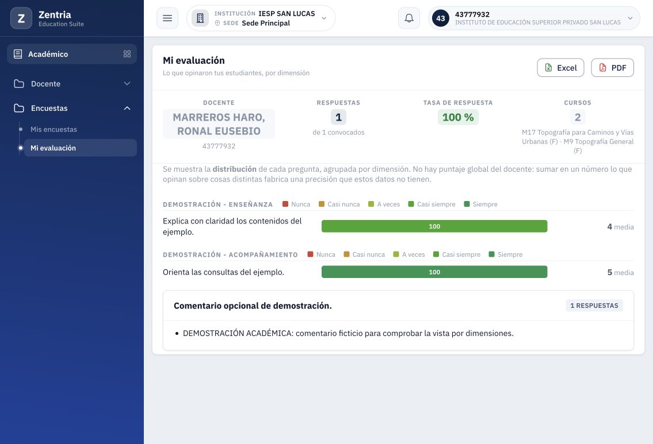
Task: Click the DEMOSTRACIÓN ACADÉMICA comment text
Action: [348, 333]
